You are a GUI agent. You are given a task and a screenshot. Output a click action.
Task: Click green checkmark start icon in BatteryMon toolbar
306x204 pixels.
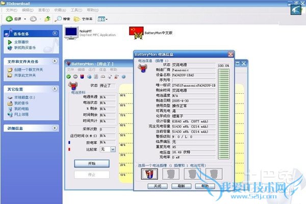click(68, 76)
